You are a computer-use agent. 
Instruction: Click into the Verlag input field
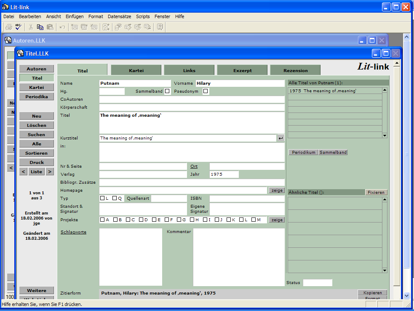pos(143,174)
